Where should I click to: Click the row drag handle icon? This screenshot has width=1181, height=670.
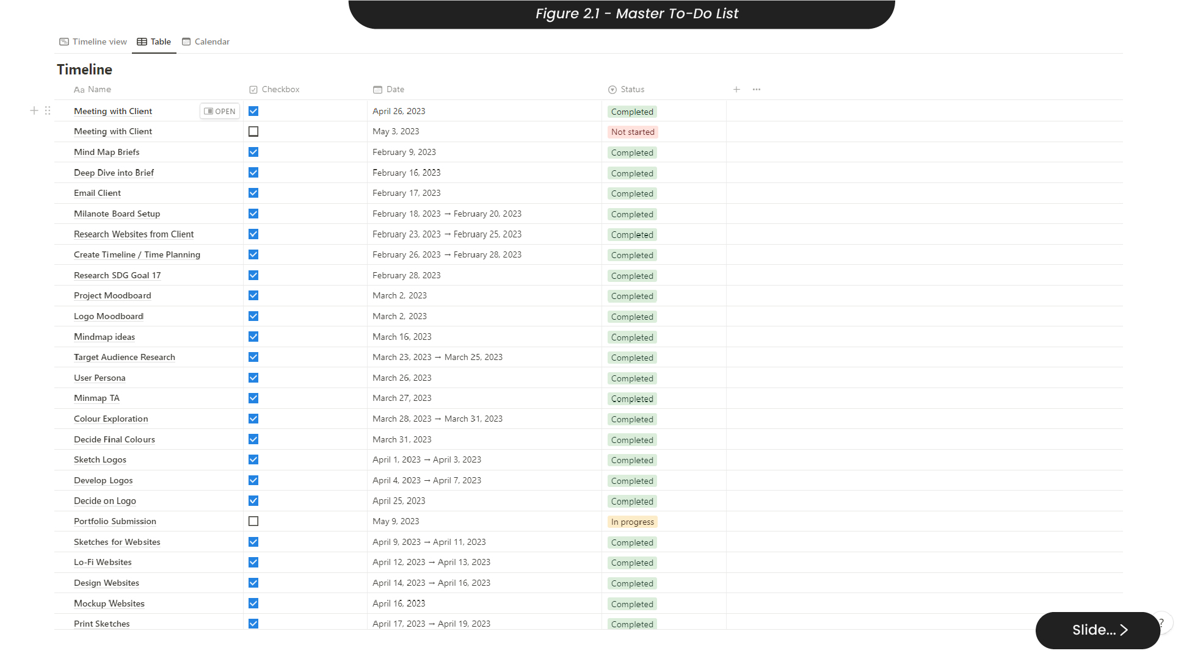point(48,110)
